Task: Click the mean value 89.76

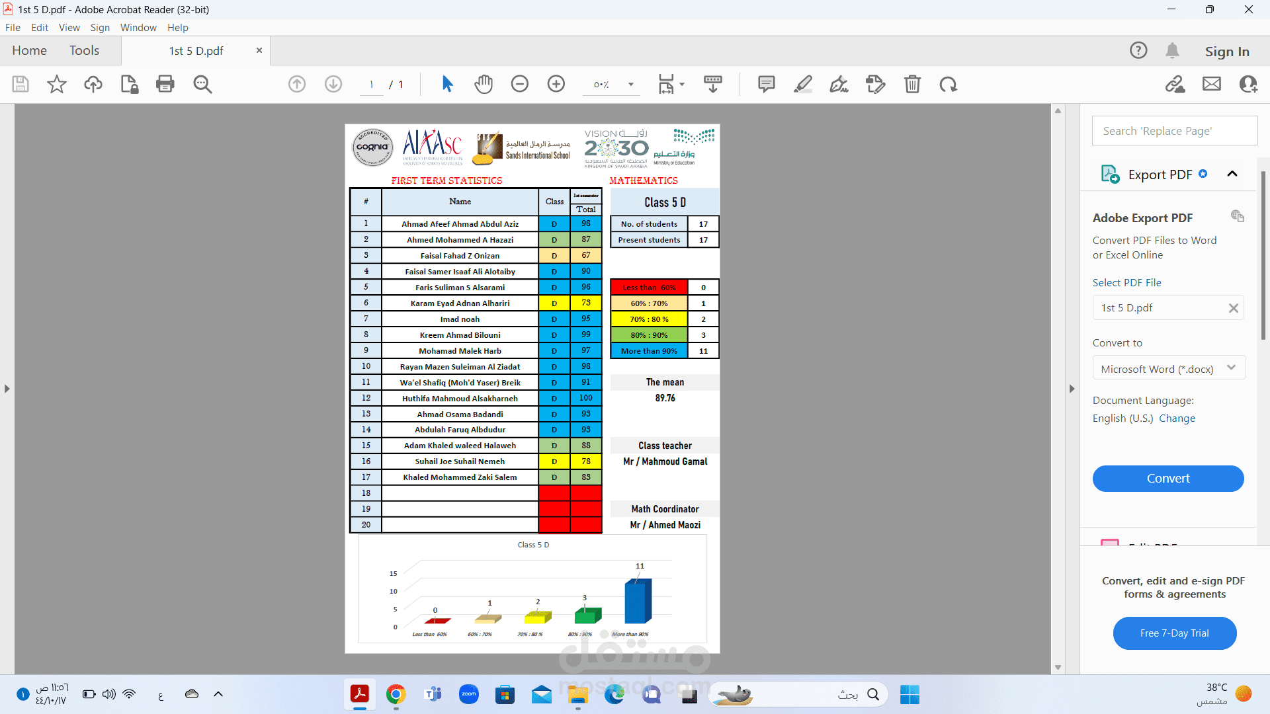Action: (665, 398)
